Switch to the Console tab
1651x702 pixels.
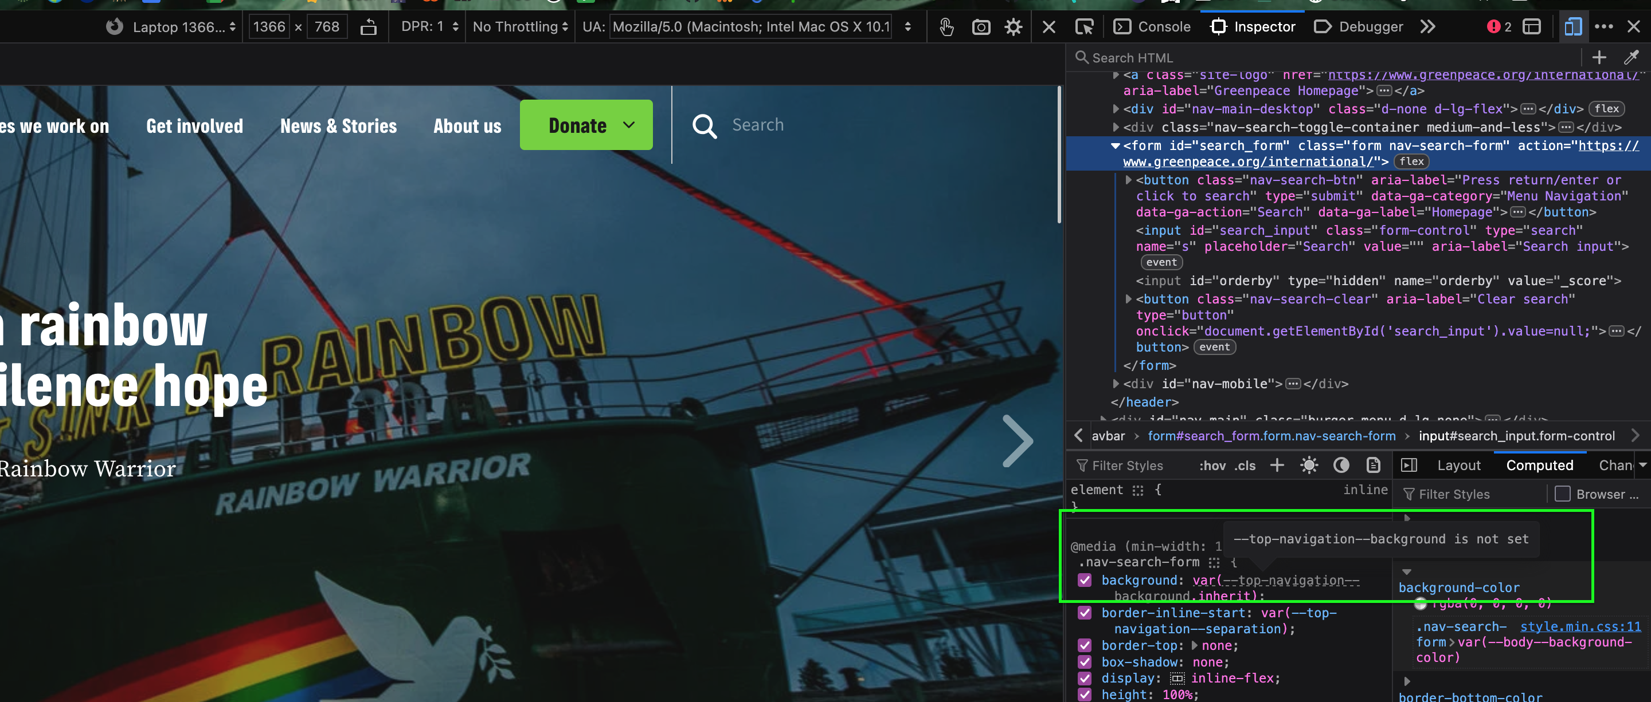coord(1152,27)
